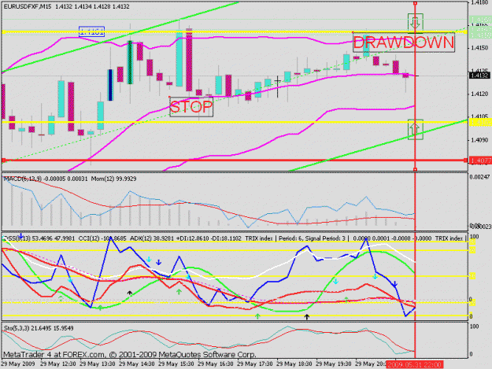Viewport: 492px width, 369px height.
Task: Click the 29 May 13:30 time axis label
Action: click(98, 364)
